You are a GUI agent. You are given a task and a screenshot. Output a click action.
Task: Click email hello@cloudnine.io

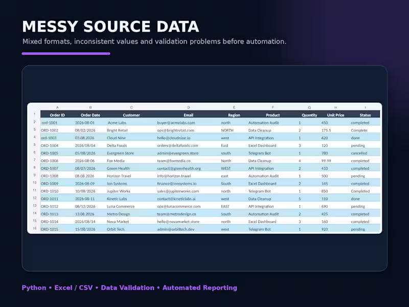pos(173,138)
